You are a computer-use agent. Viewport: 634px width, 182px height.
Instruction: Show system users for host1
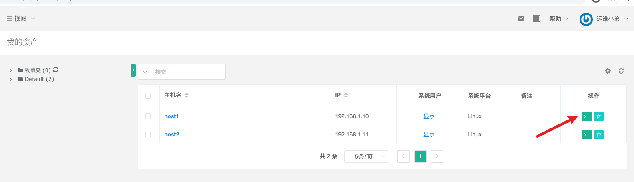pyautogui.click(x=429, y=116)
